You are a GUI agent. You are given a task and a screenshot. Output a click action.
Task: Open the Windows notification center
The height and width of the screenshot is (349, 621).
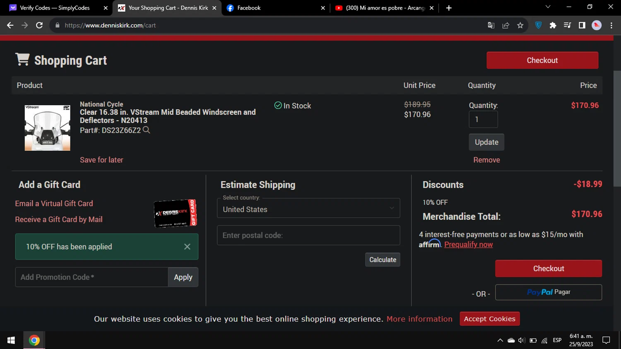click(x=607, y=340)
